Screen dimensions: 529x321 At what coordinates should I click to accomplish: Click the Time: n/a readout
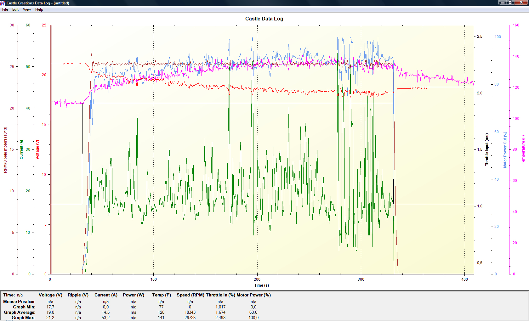[13, 295]
